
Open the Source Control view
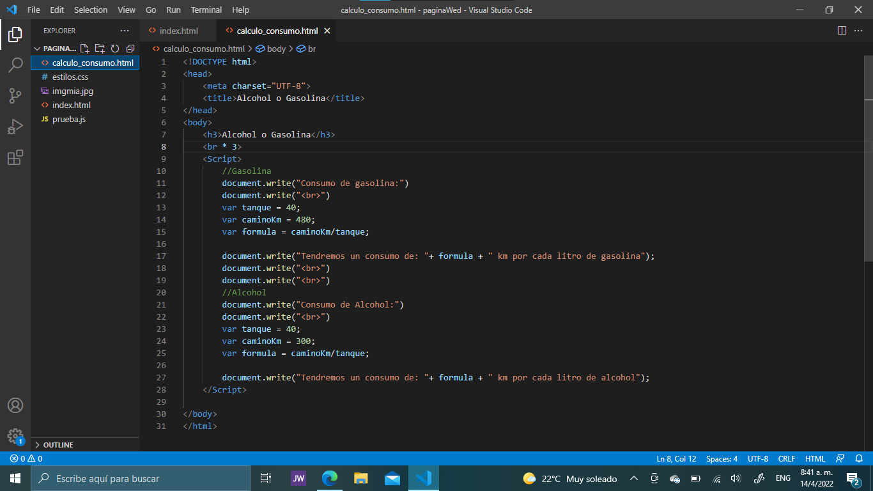(x=15, y=96)
